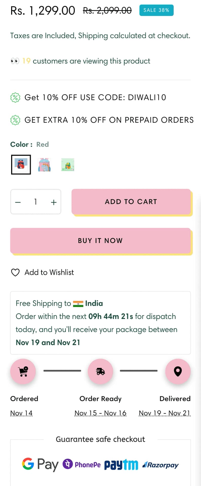Screen dimensions: 201x486
Task: Click the shopping cart Ordered icon
Action: 23,371
